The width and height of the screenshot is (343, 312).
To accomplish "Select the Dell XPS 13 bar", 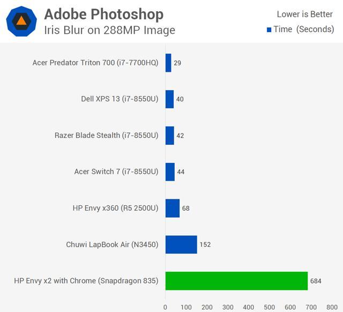I will (169, 99).
